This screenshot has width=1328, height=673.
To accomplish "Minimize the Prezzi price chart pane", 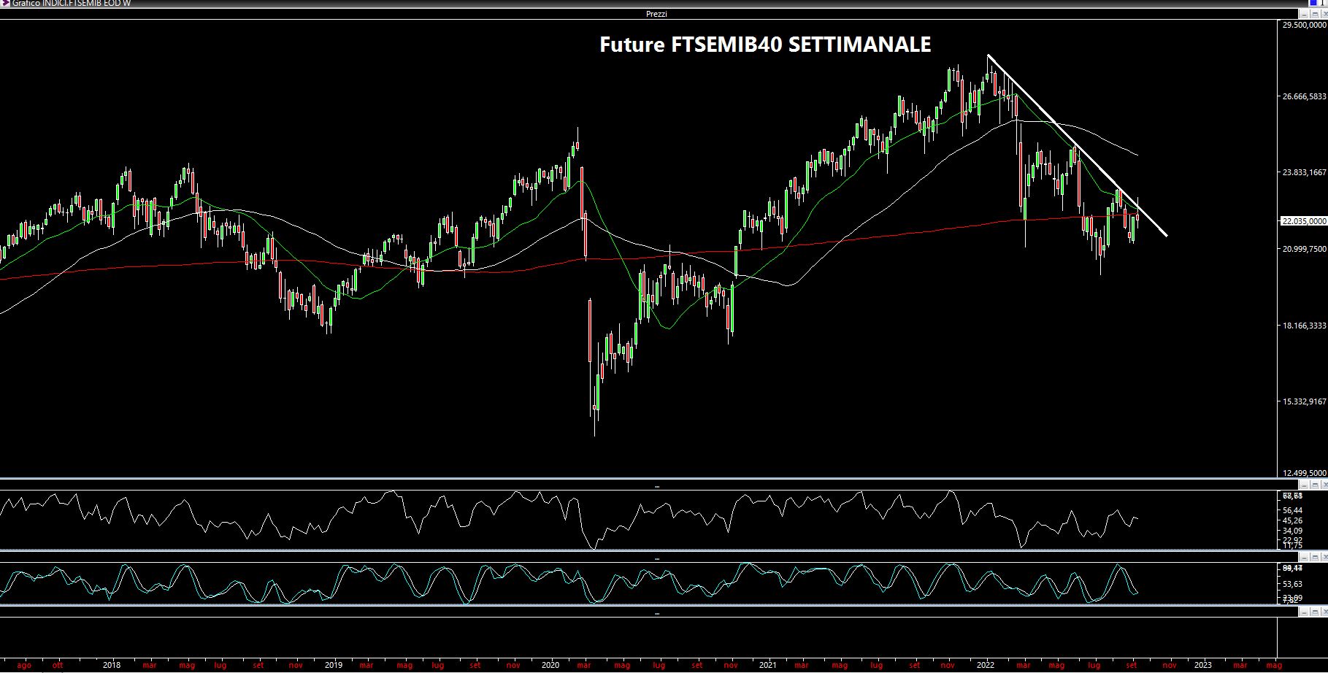I will pos(1304,14).
